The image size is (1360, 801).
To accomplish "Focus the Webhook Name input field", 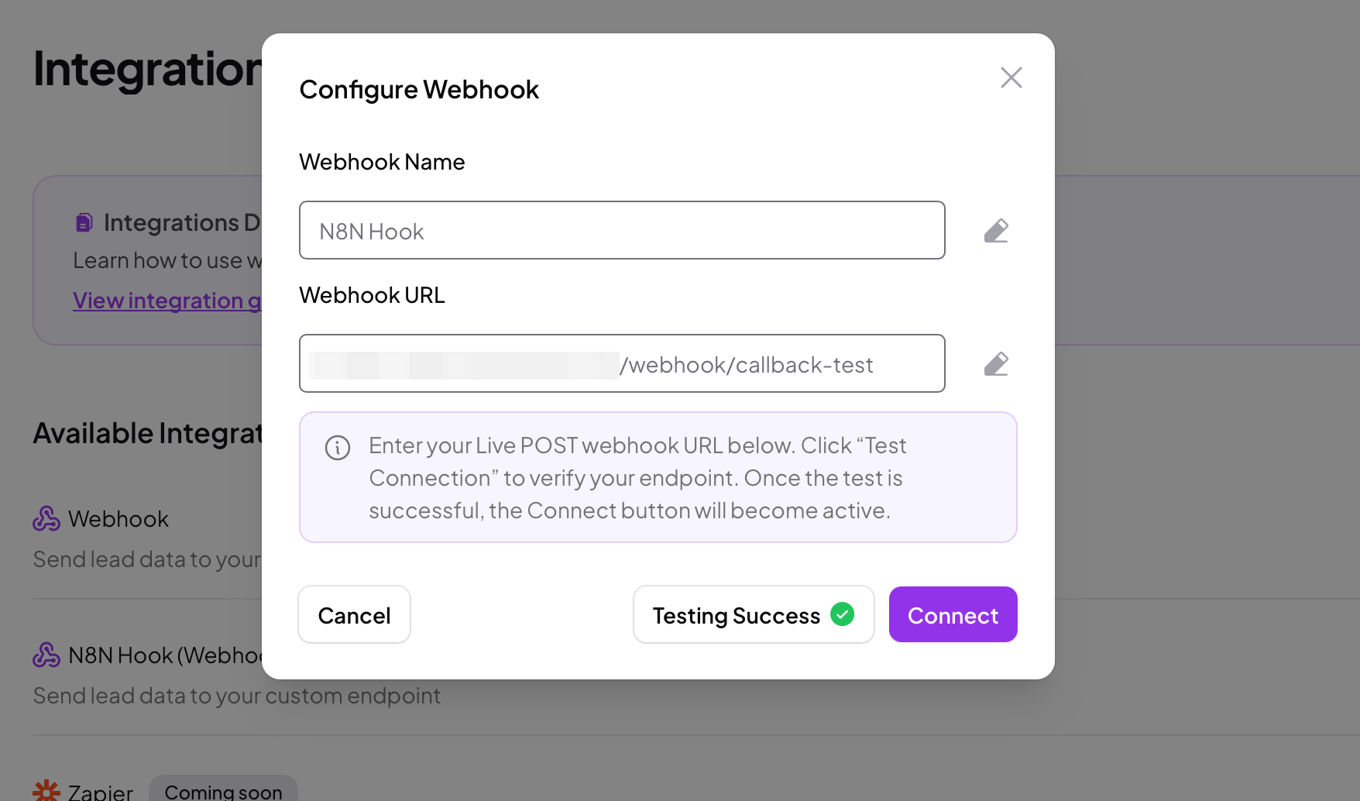I will coord(622,230).
